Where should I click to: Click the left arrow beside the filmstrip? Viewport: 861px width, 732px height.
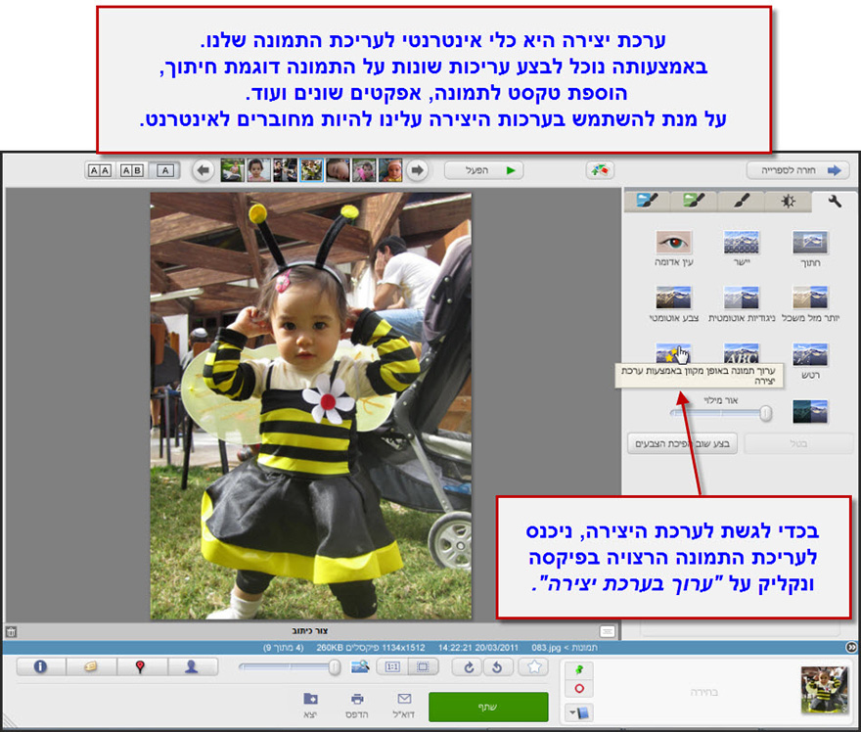204,170
